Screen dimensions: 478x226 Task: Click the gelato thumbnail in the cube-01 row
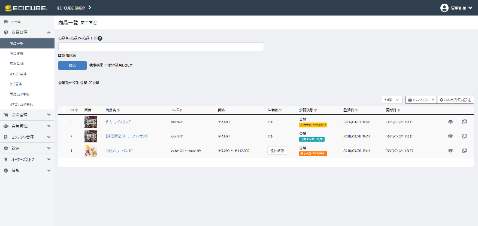pos(90,151)
